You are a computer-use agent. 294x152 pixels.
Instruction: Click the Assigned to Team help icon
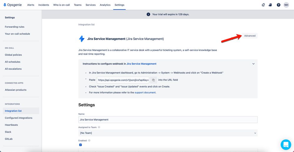point(99,127)
